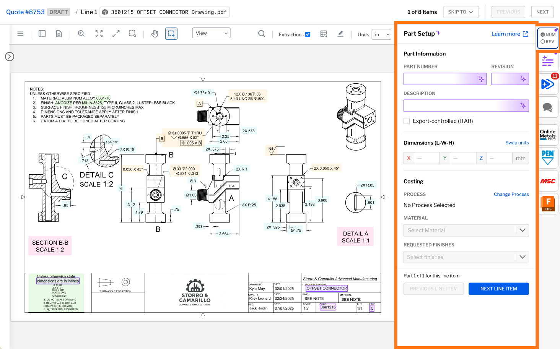Open the Fusion FUS sidebar icon
The height and width of the screenshot is (349, 560).
548,204
